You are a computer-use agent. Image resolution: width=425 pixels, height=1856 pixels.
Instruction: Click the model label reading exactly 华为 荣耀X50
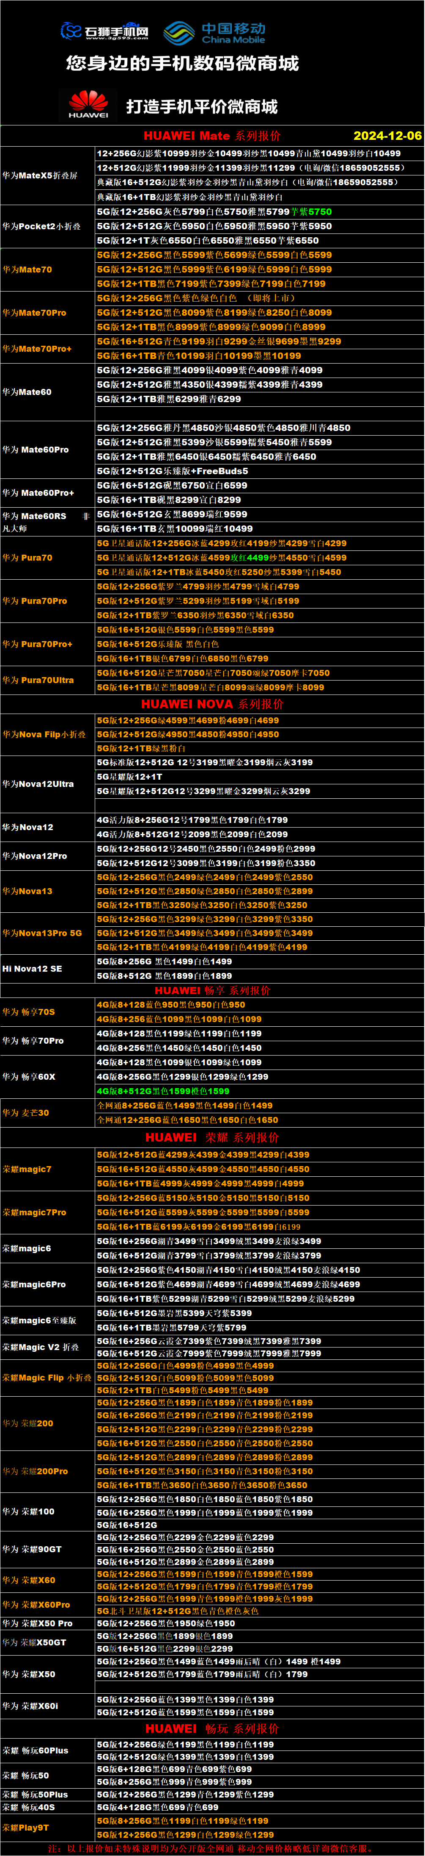point(29,1675)
